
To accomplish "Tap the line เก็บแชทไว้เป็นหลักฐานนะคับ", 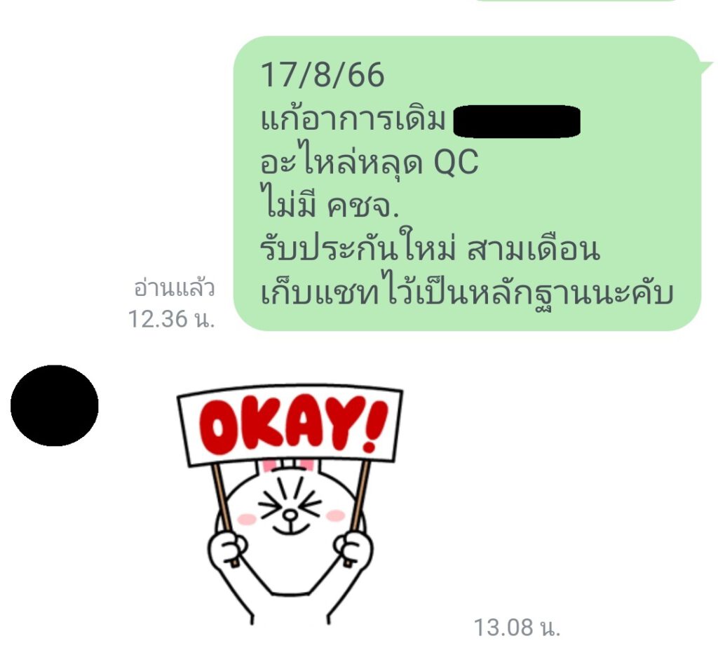I will 466,292.
